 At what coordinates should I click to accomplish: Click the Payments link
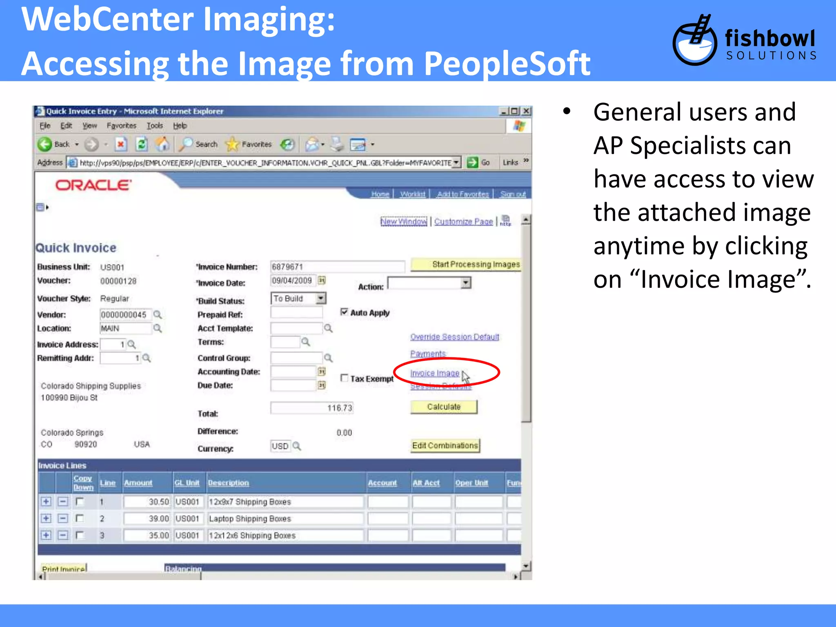[428, 354]
